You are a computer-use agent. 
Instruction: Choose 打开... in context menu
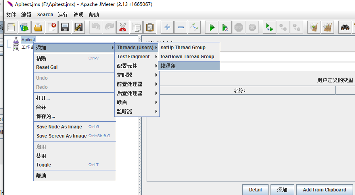click(x=74, y=98)
